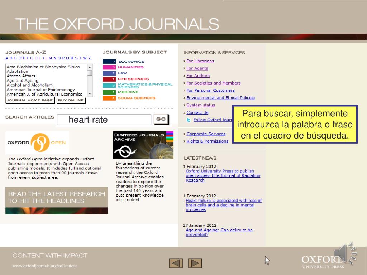The height and width of the screenshot is (275, 367).
Task: Open the Contact Us link
Action: coord(197,112)
